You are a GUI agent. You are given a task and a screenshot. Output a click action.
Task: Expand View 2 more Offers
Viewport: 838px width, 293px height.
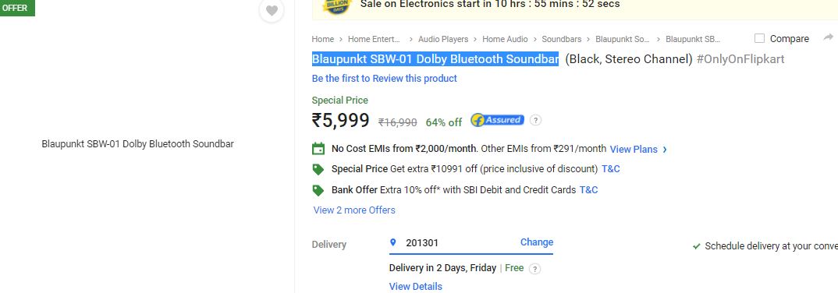tap(354, 210)
